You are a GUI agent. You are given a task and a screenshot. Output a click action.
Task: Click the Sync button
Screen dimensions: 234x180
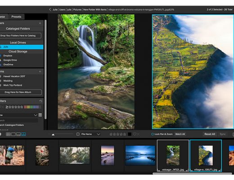[x=223, y=134]
